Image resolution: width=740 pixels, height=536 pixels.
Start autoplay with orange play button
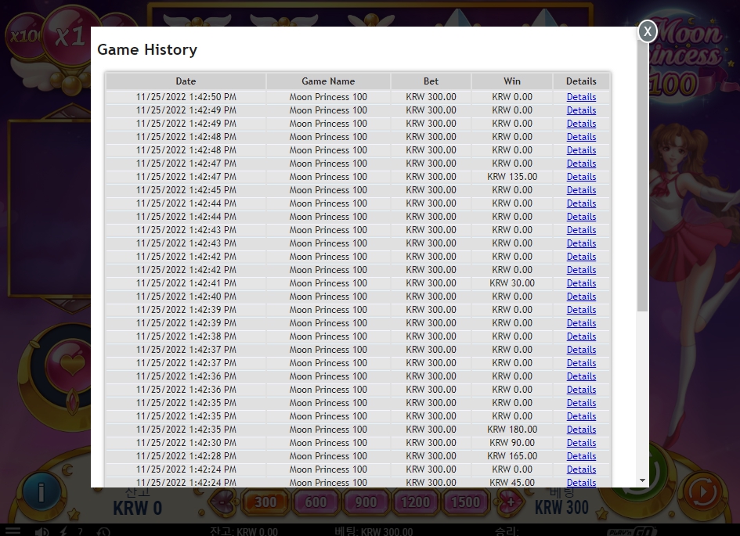pos(702,492)
